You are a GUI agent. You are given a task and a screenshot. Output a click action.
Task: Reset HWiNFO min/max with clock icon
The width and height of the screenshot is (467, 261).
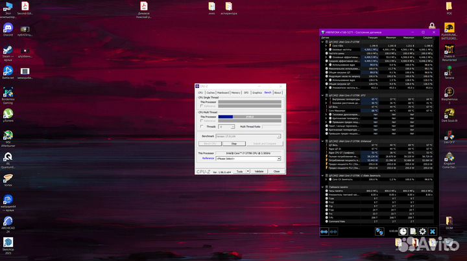pos(403,232)
